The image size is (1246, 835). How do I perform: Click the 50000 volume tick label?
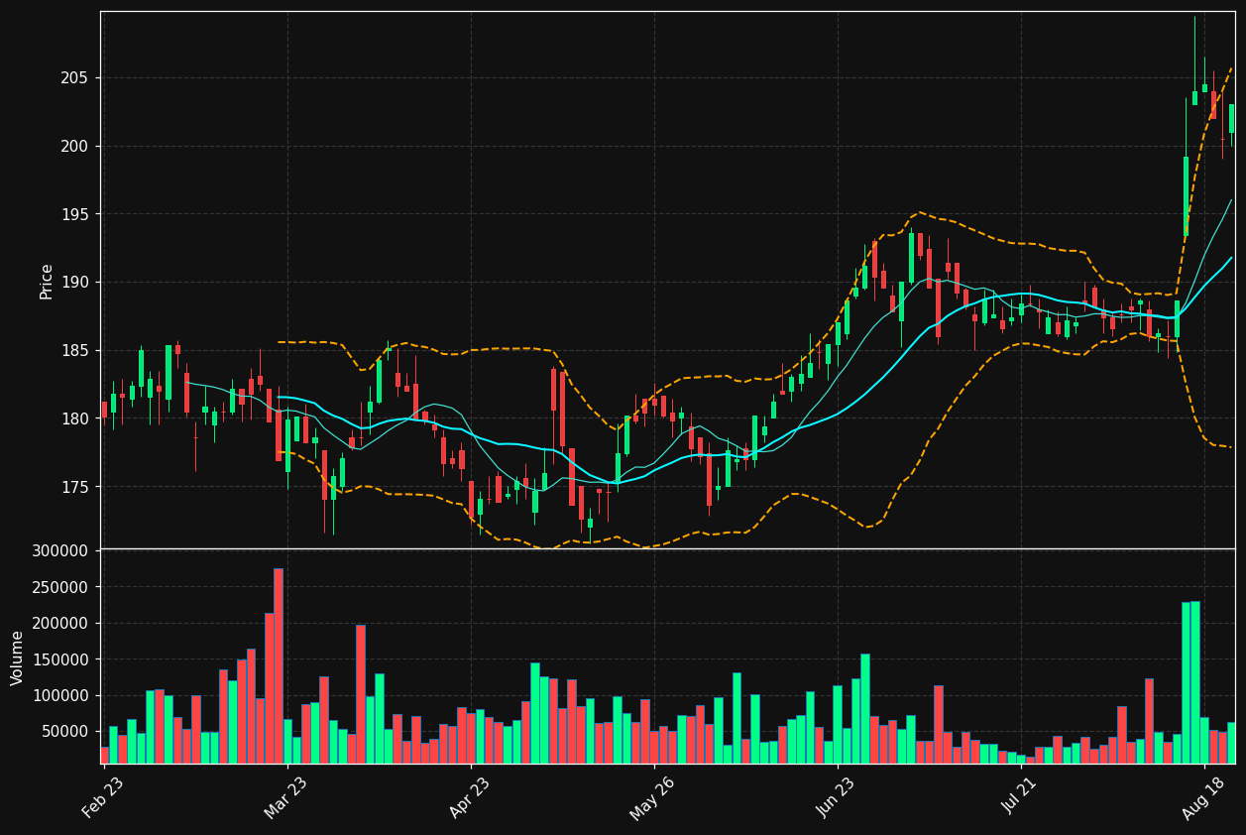pyautogui.click(x=66, y=732)
